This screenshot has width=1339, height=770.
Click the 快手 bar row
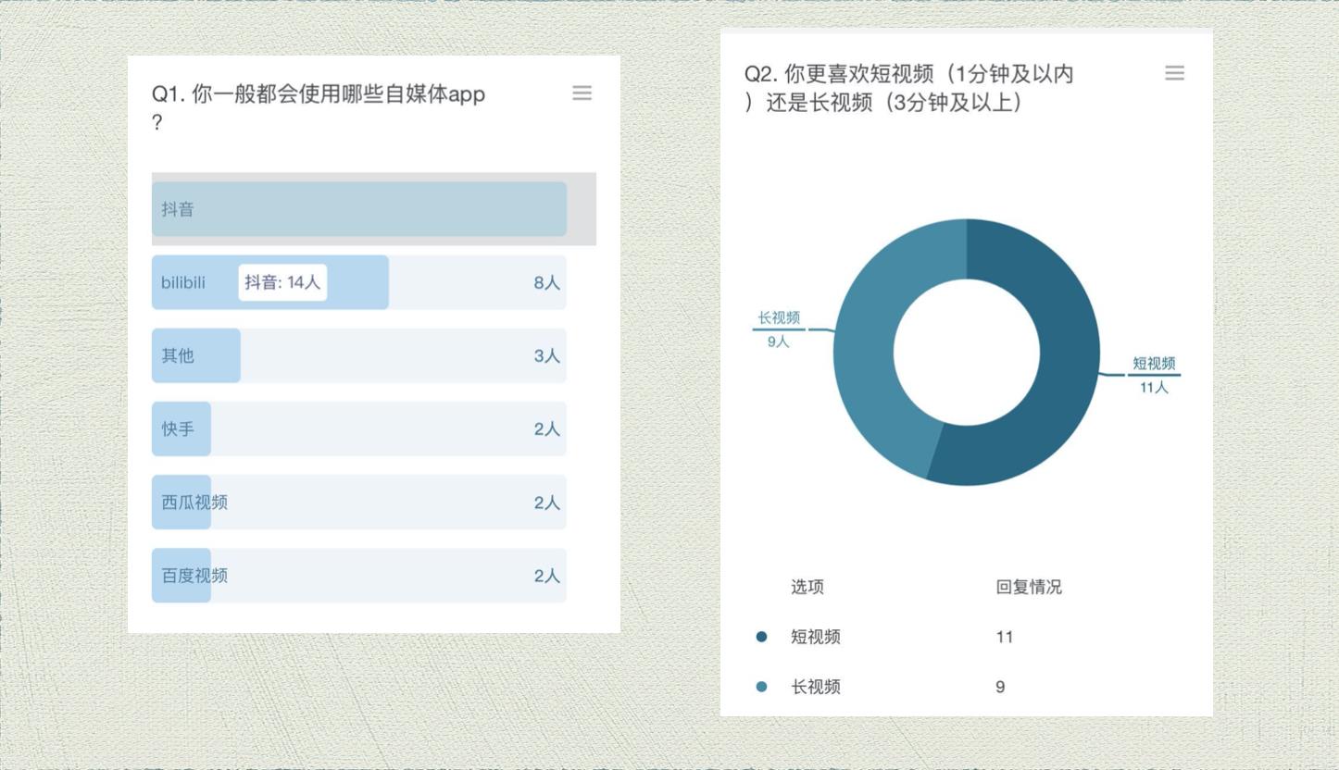(359, 428)
